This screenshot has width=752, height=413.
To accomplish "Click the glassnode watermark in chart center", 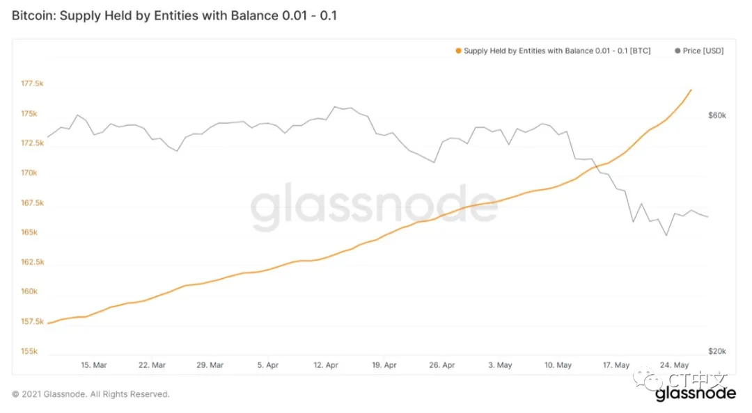I will coord(375,206).
